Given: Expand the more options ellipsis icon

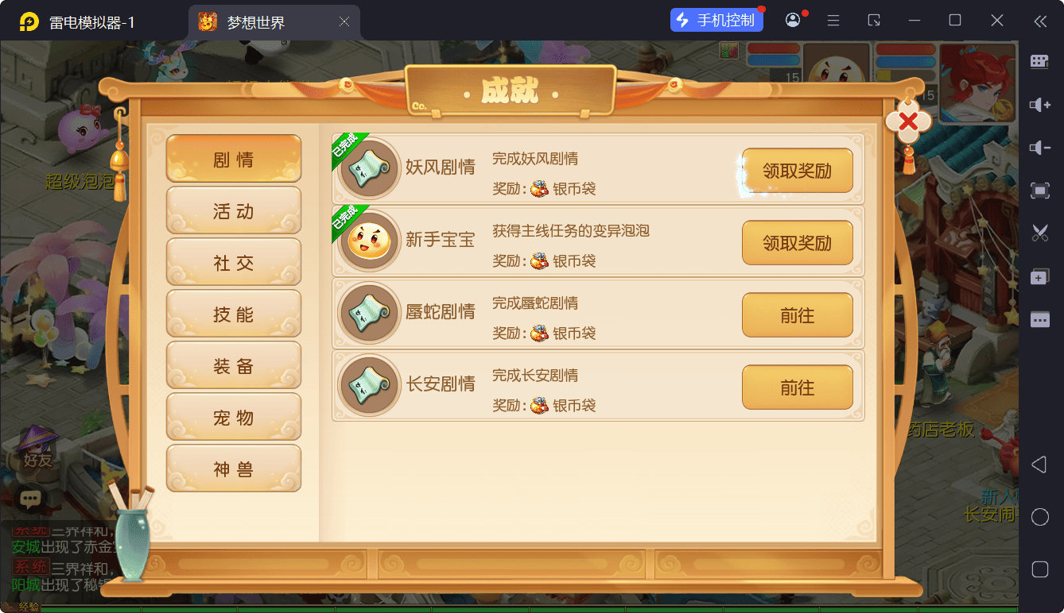Looking at the screenshot, I should click(x=1039, y=319).
